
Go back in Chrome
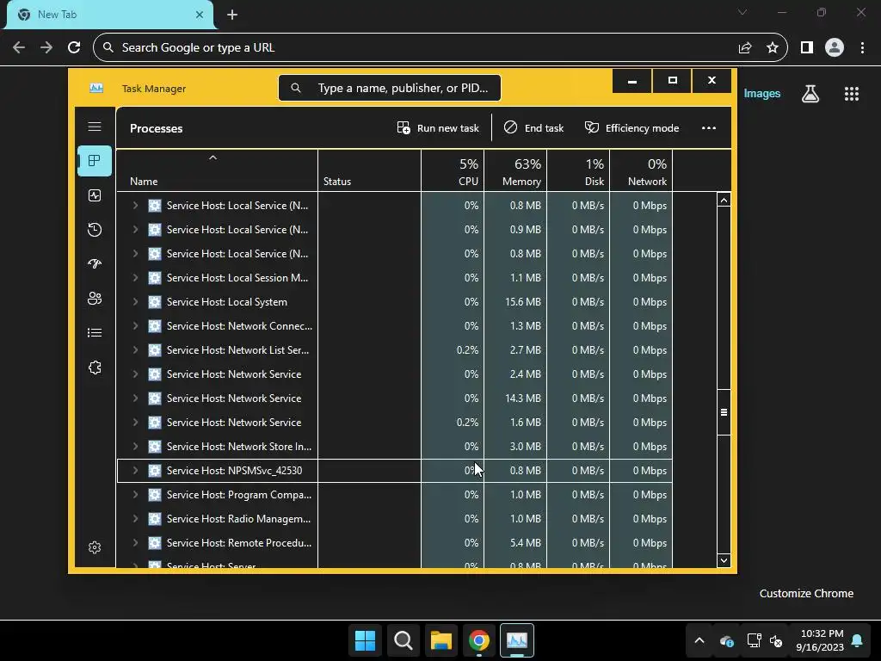tap(19, 48)
